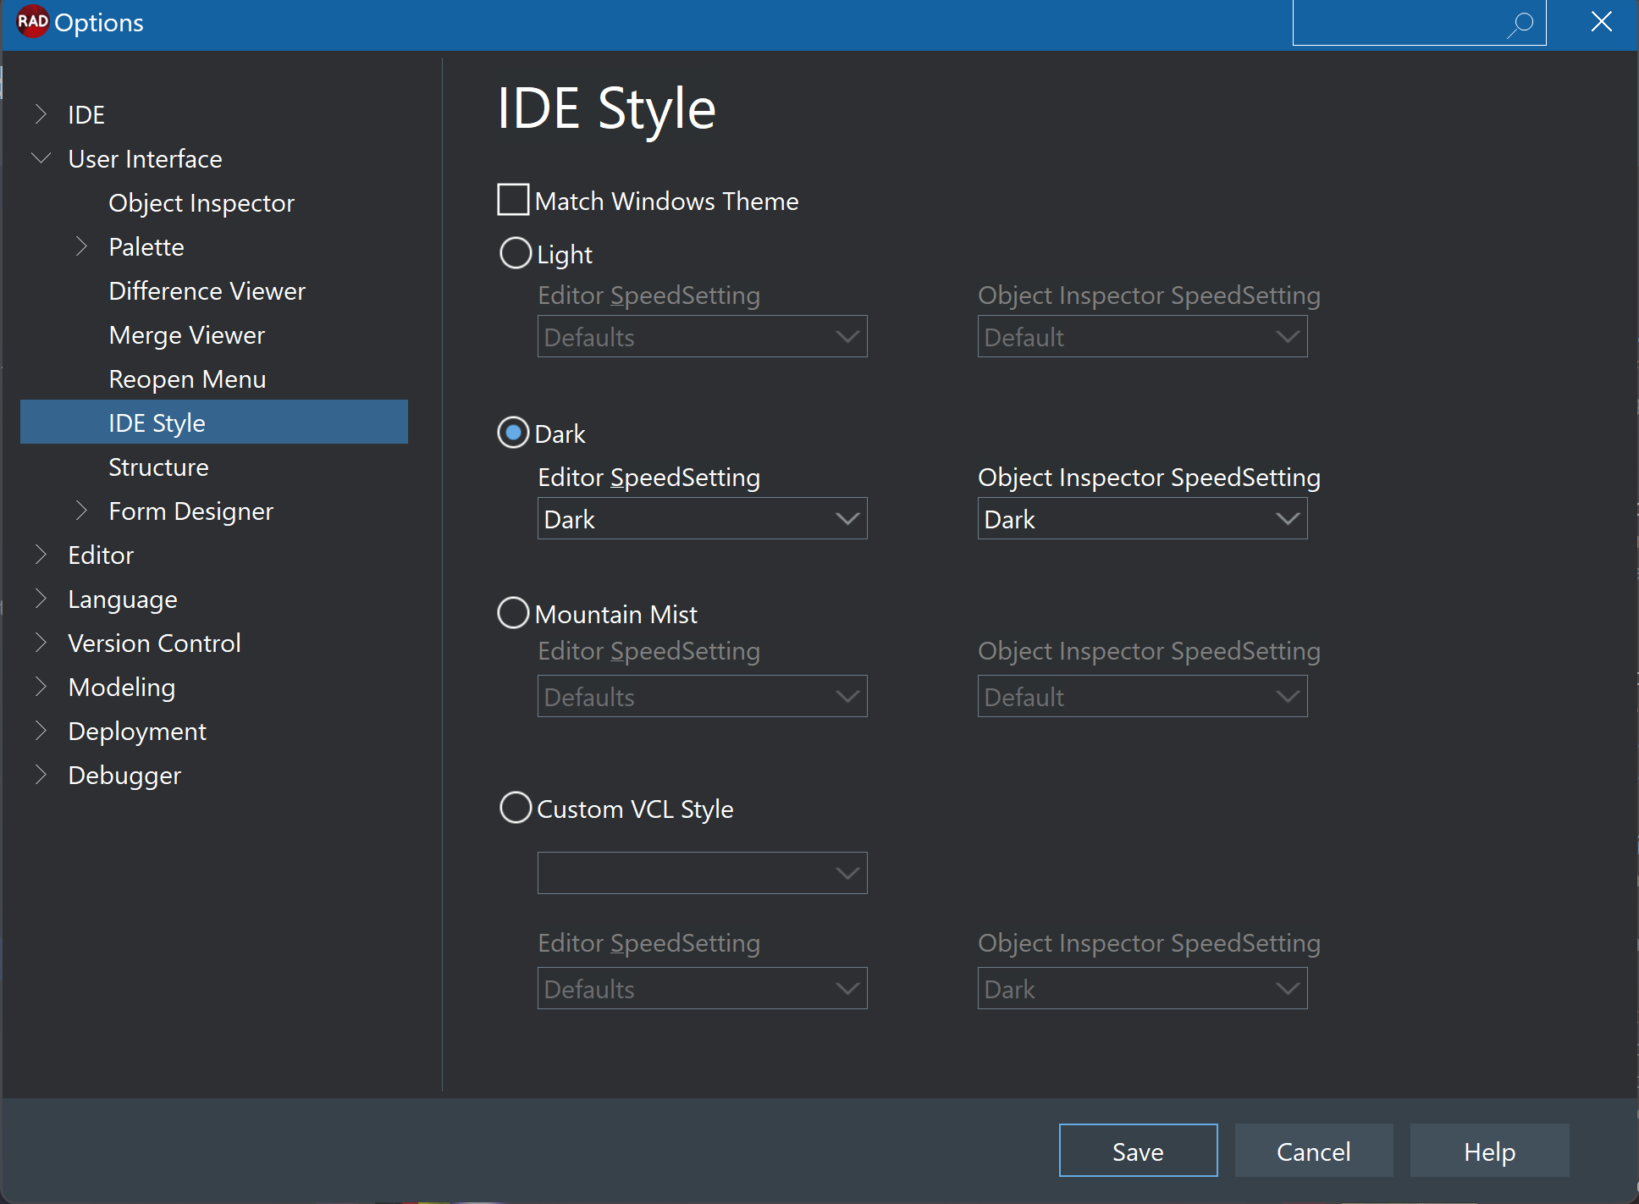The image size is (1639, 1204).
Task: Open the Dark Object Inspector SpeedSetting dropdown
Action: click(x=1142, y=518)
